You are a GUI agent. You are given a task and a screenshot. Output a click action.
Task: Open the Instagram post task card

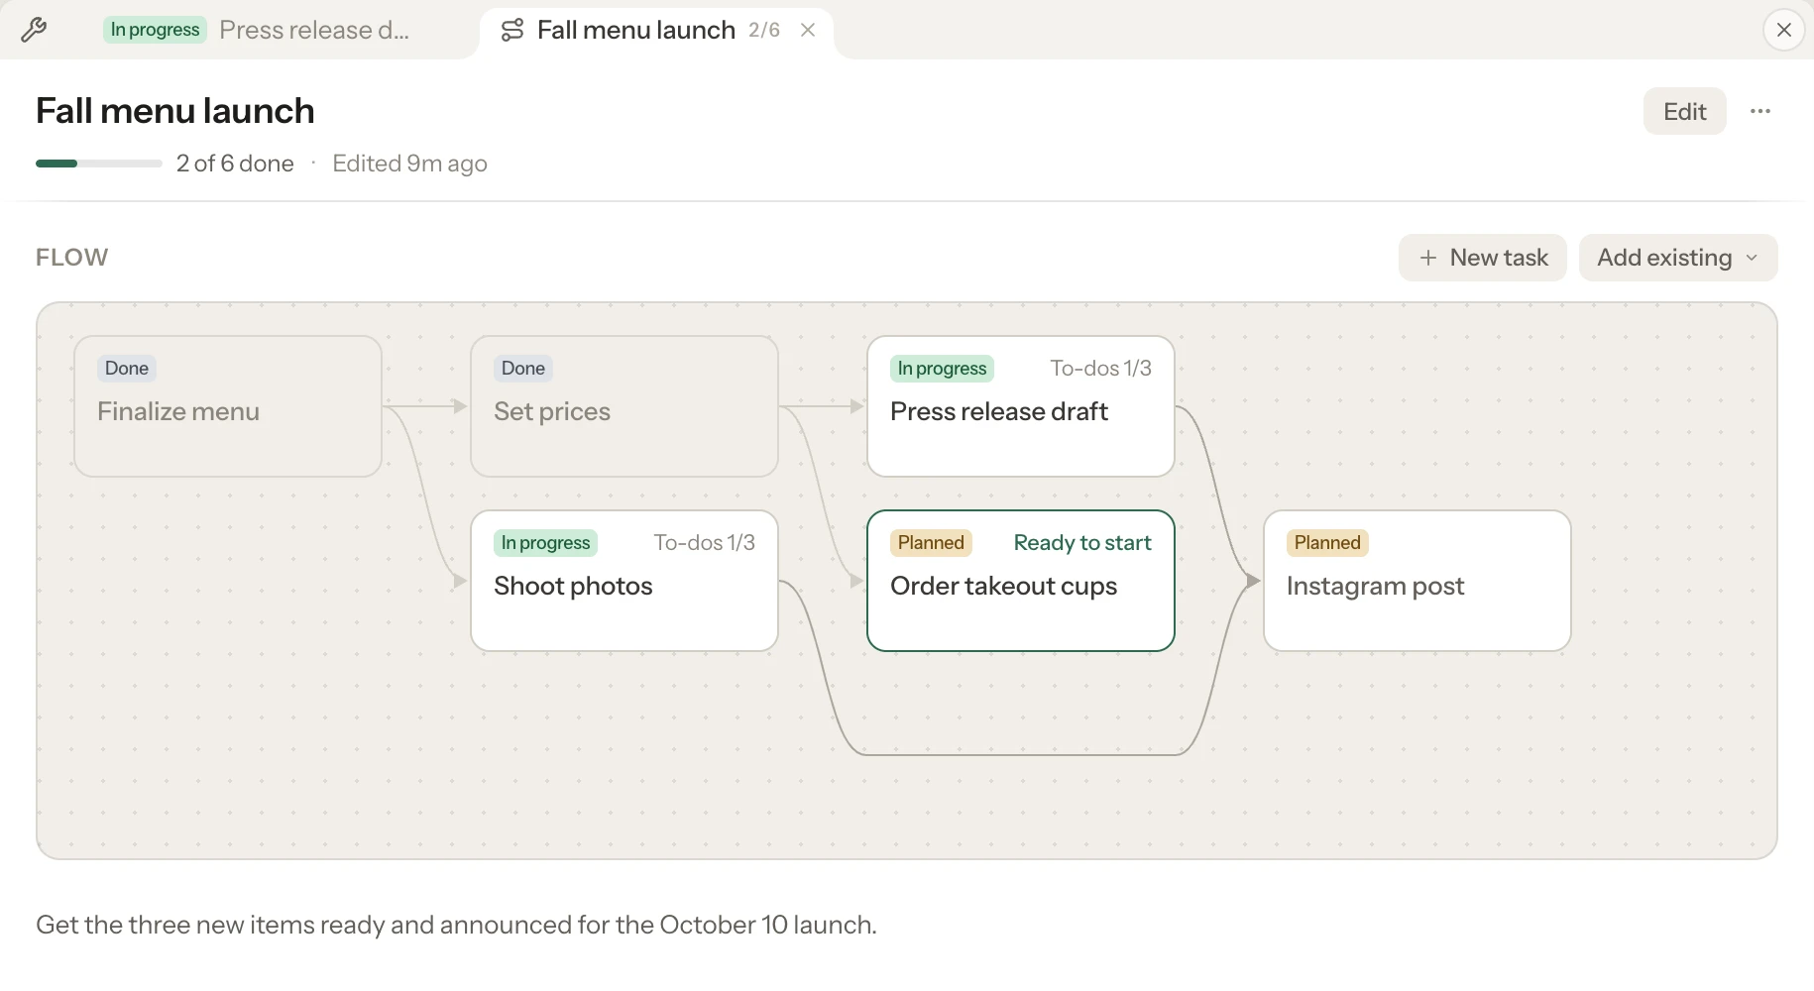1417,581
